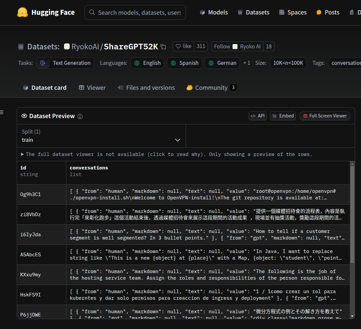Click the preview table scrollbar thumb
Screen dimensions: 361x329
(352, 215)
